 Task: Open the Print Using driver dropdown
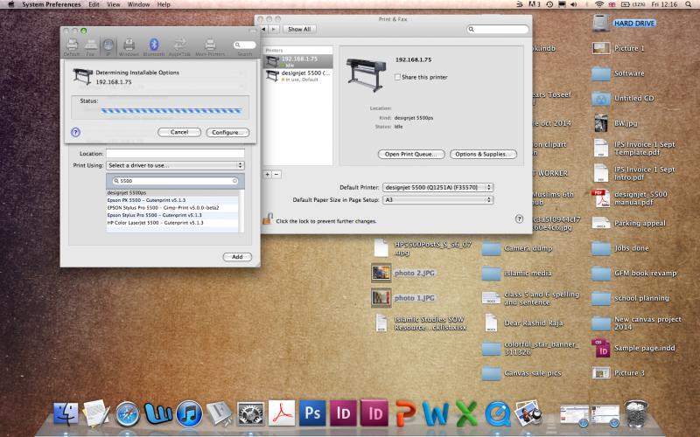pos(175,165)
